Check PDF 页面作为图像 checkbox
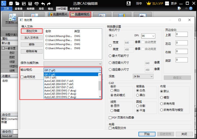This screenshot has height=139, width=197. pyautogui.click(x=110, y=118)
